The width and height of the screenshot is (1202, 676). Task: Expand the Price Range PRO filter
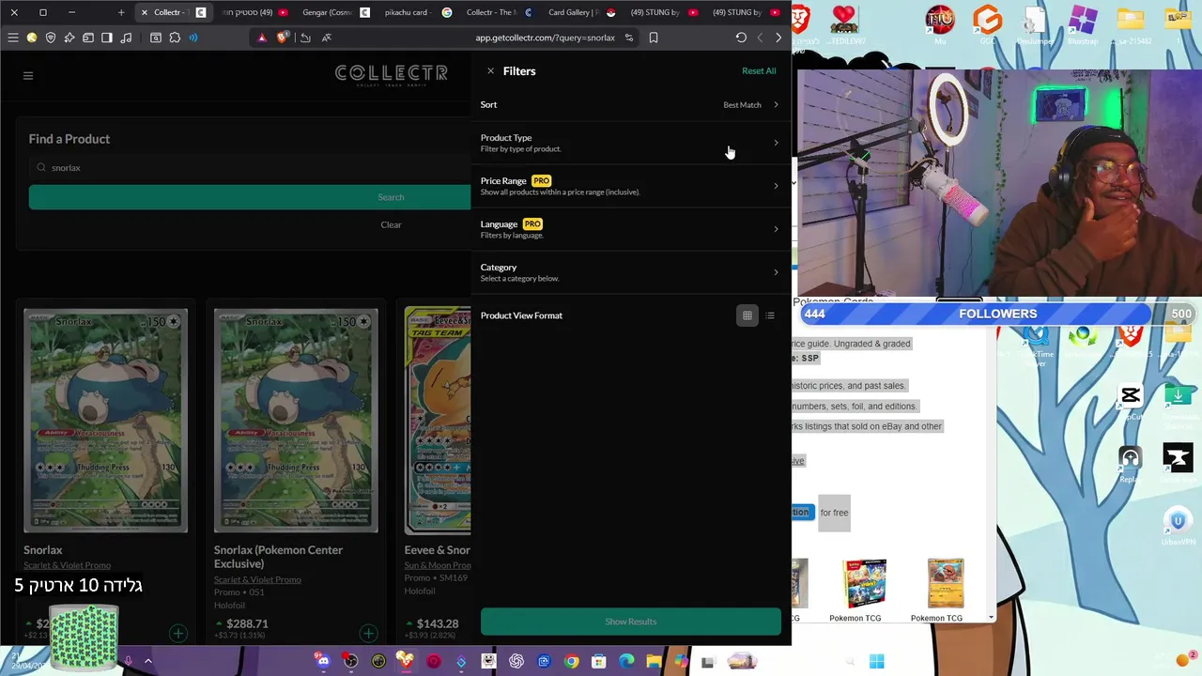630,186
